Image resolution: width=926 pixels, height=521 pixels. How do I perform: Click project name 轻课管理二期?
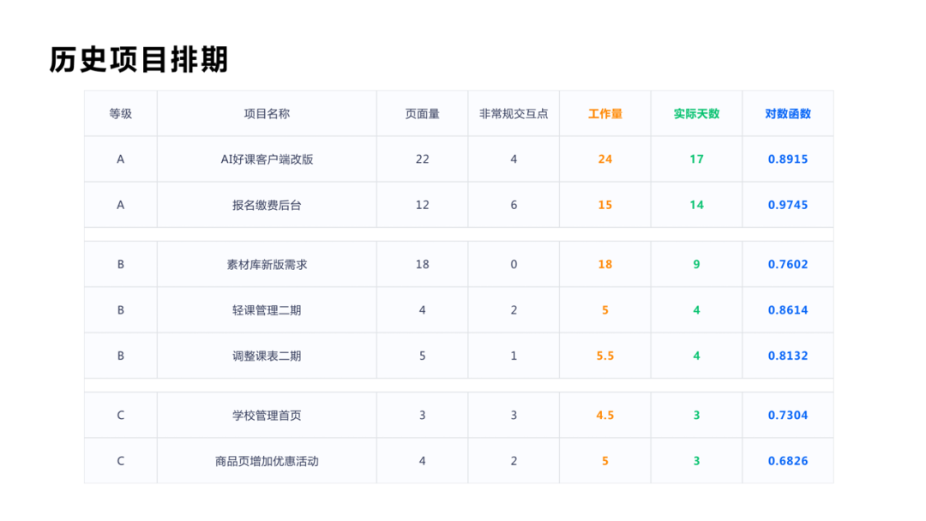(x=267, y=310)
